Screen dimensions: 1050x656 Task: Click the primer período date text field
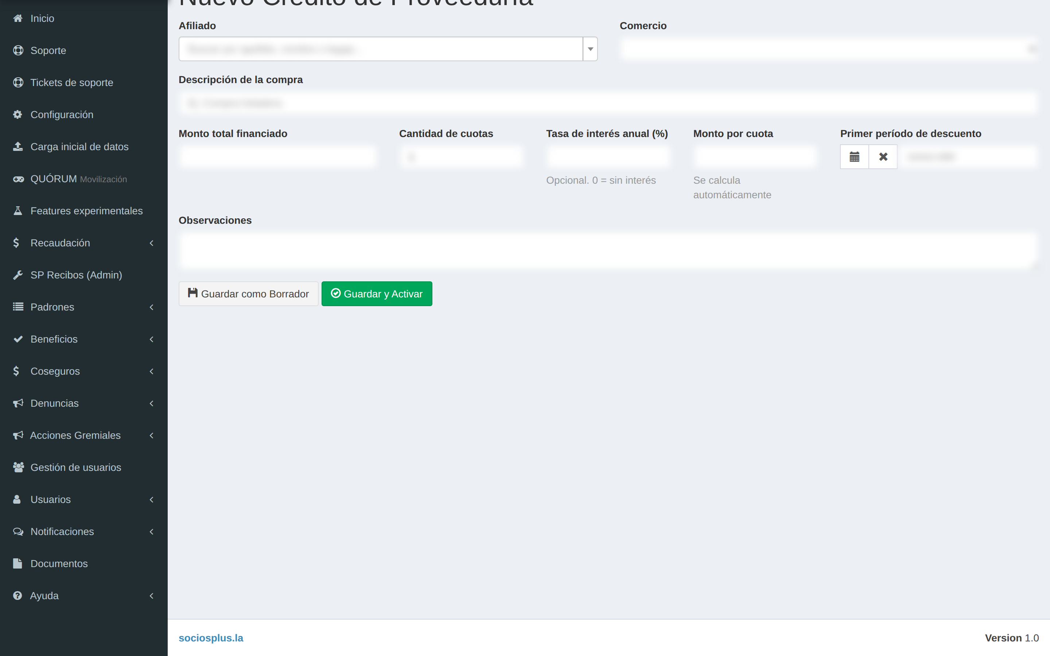[968, 157]
